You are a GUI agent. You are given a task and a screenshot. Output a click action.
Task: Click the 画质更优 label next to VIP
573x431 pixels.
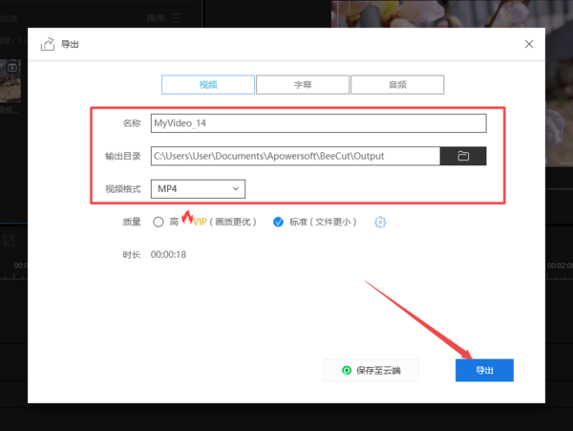235,222
